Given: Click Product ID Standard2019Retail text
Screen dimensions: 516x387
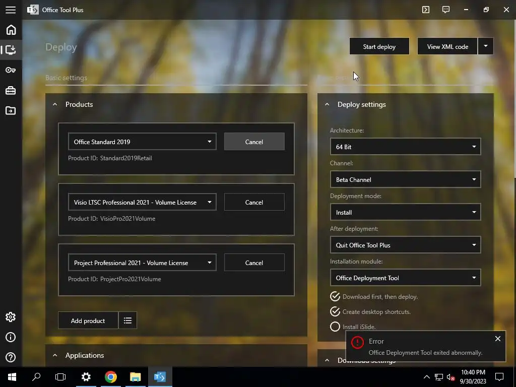Looking at the screenshot, I should point(110,158).
